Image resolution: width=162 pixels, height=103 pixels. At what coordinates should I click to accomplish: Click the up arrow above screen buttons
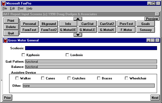pos(78,19)
